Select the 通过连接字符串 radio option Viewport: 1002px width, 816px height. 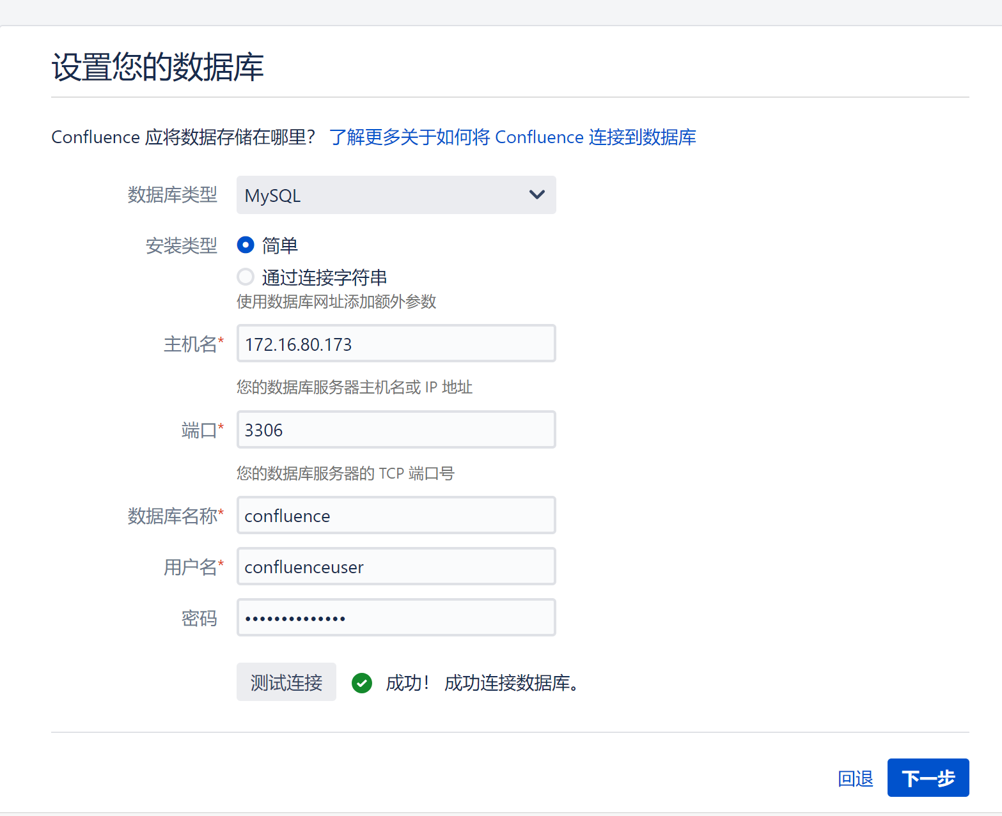pos(246,277)
